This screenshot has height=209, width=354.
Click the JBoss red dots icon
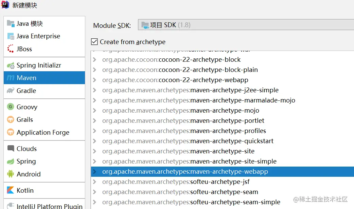pyautogui.click(x=11, y=49)
